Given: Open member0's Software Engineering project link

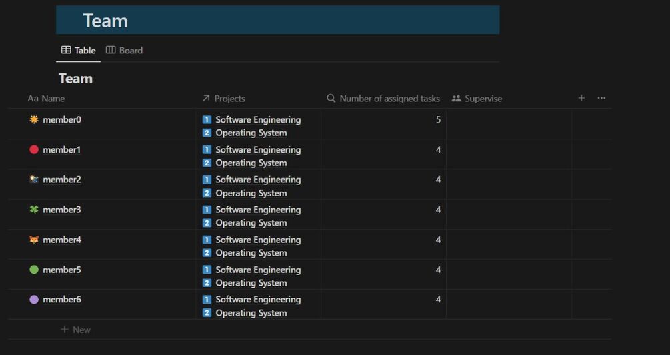Looking at the screenshot, I should pos(258,120).
